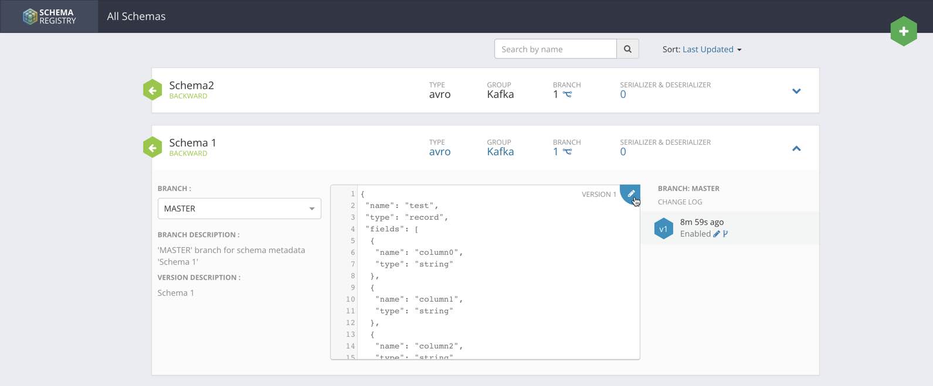Click the search magnifier icon
Image resolution: width=933 pixels, height=386 pixels.
(627, 49)
